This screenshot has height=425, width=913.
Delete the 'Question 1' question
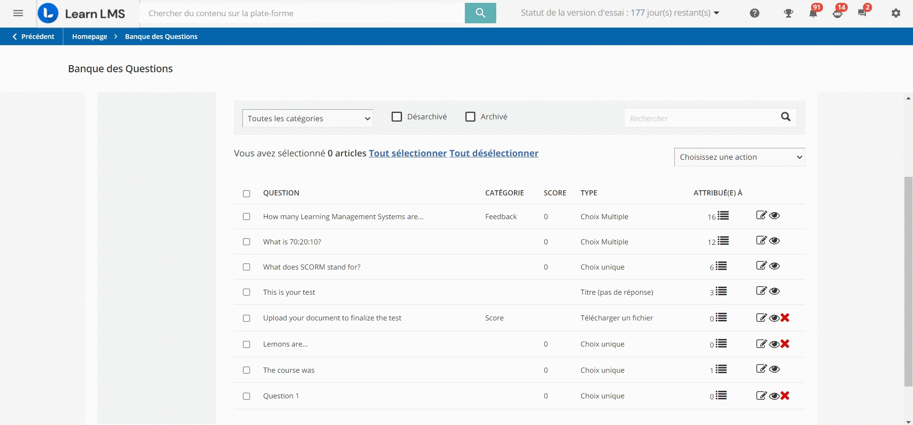click(x=785, y=396)
